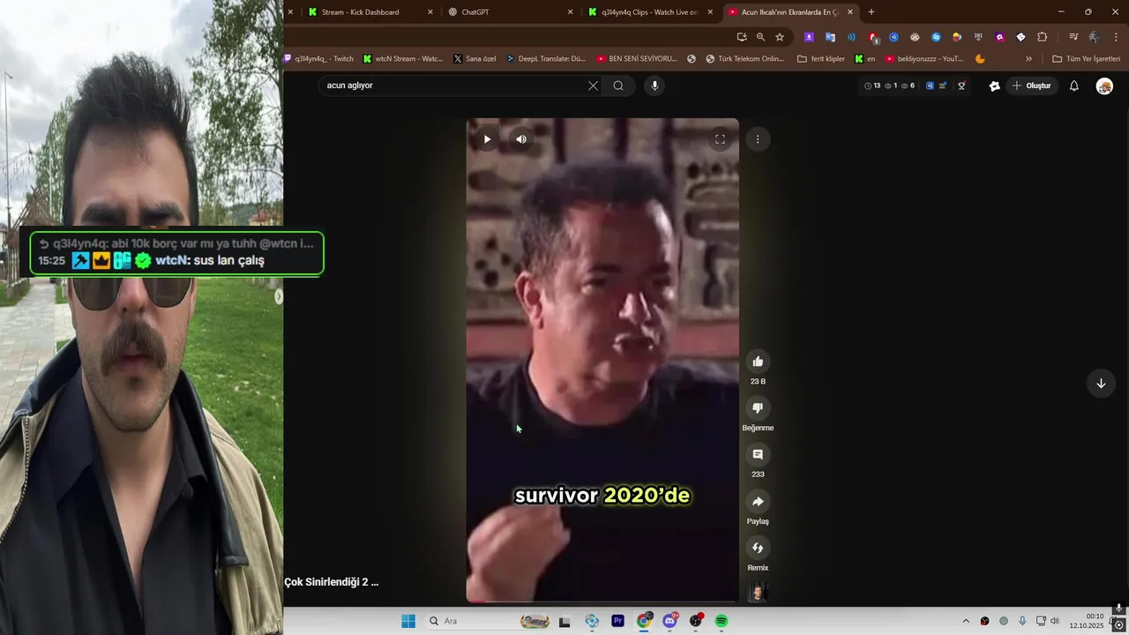
Task: Bookmark this page with the star
Action: pyautogui.click(x=780, y=37)
